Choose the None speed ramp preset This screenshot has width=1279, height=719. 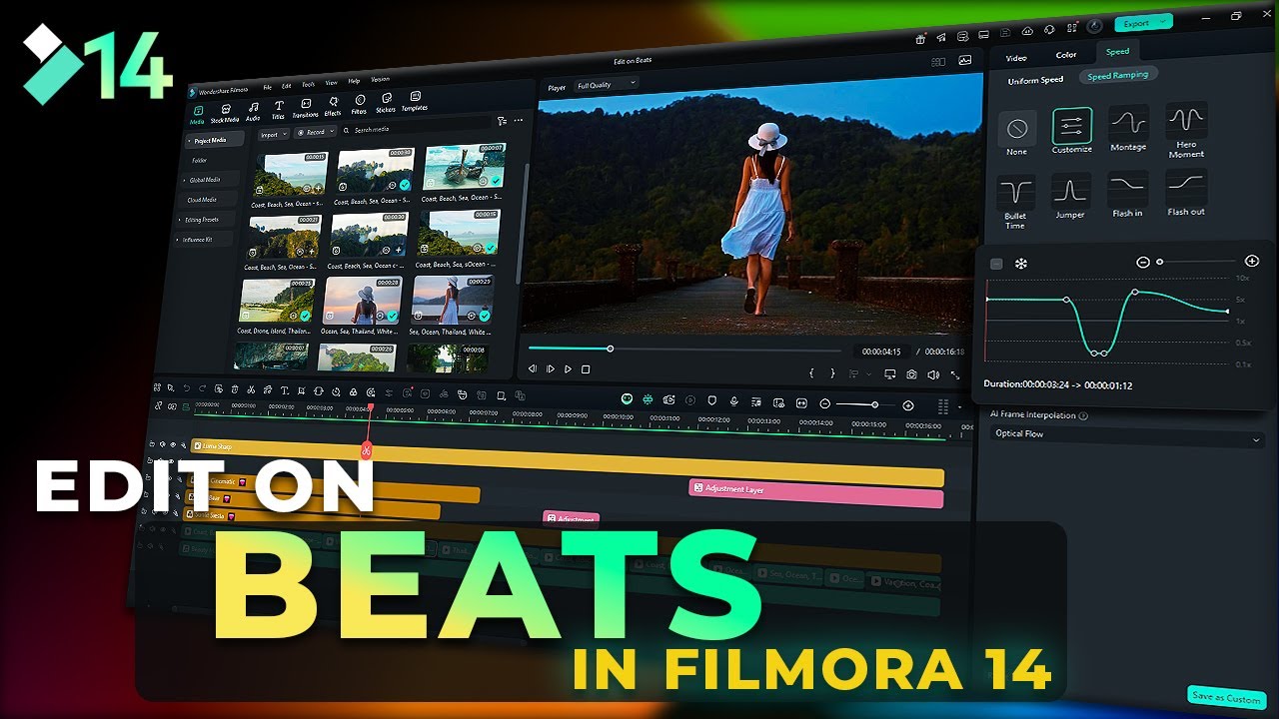(x=1017, y=133)
